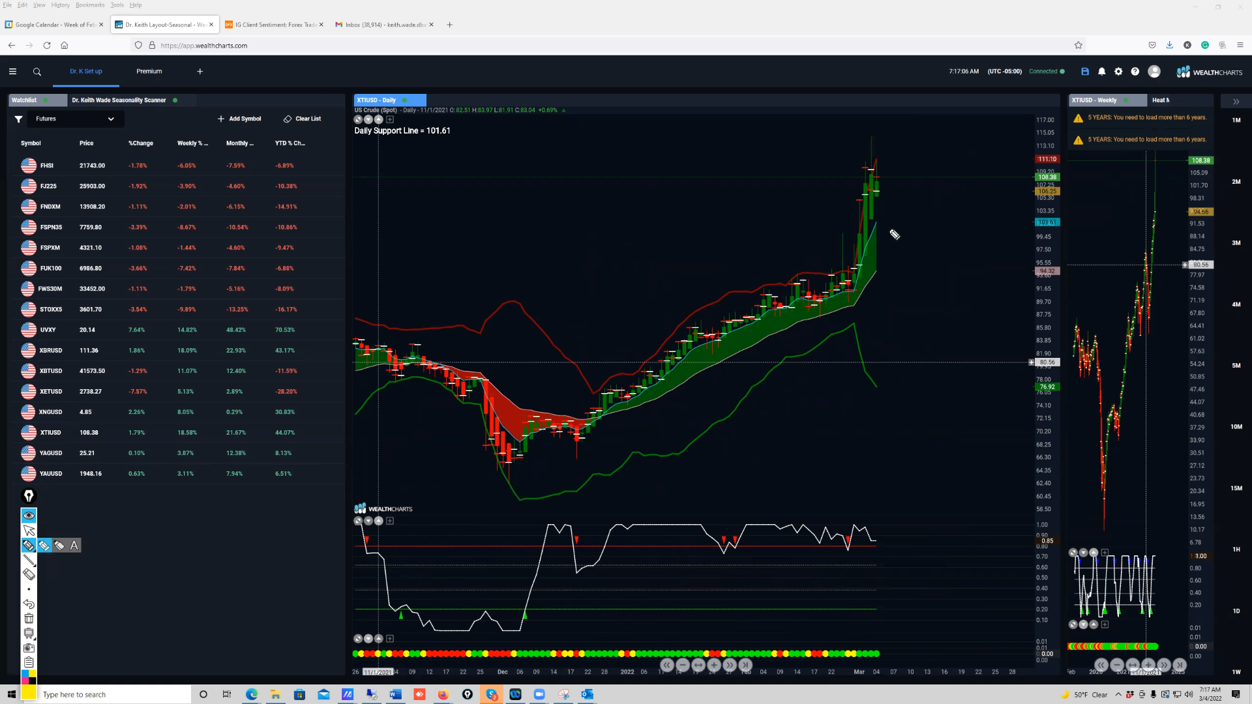
Task: Open the settings gear icon
Action: click(x=1118, y=72)
